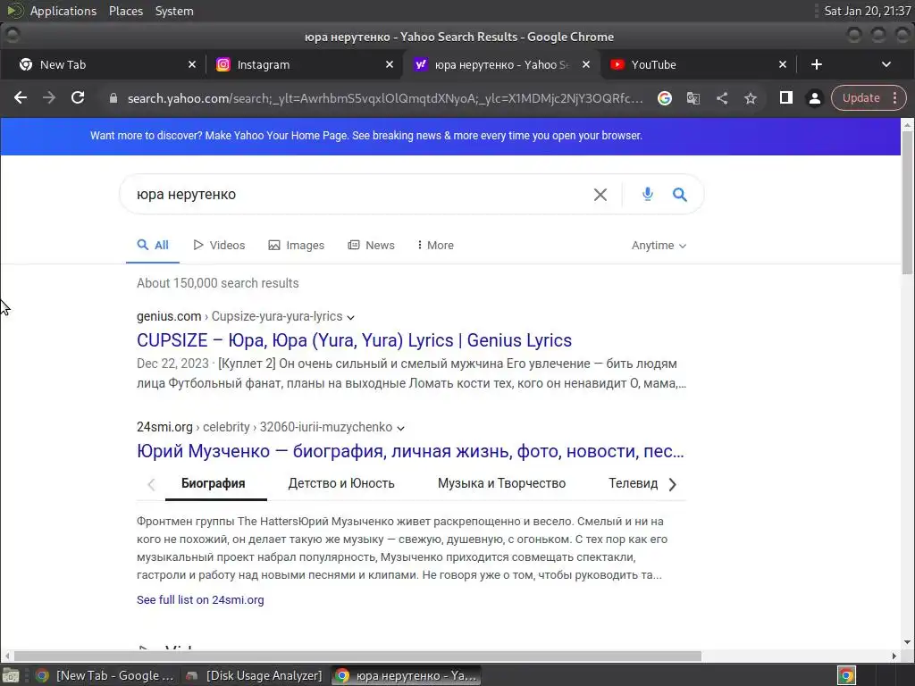Click the lock icon in address bar
The width and height of the screenshot is (915, 686).
pyautogui.click(x=113, y=98)
